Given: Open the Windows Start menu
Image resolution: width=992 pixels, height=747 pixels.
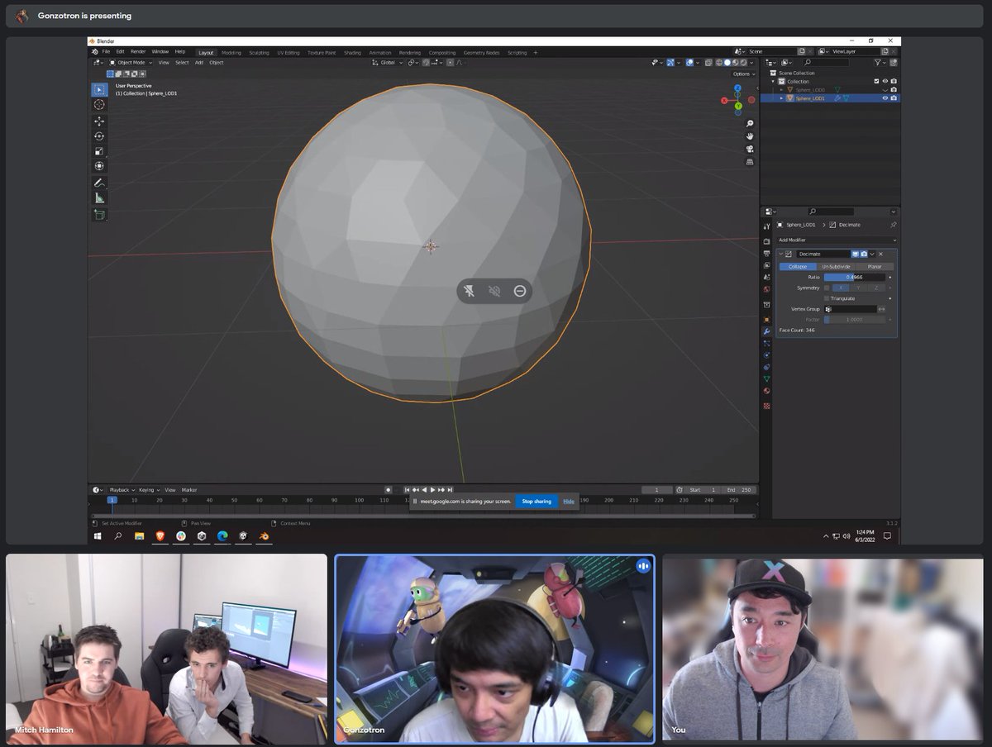Looking at the screenshot, I should point(98,535).
